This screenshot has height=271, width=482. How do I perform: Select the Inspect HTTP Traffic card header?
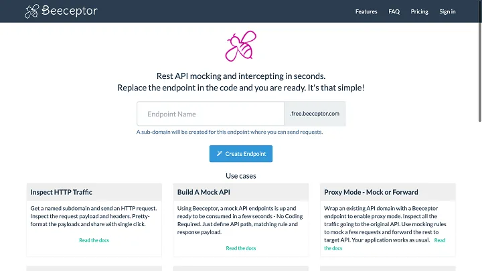click(x=94, y=192)
